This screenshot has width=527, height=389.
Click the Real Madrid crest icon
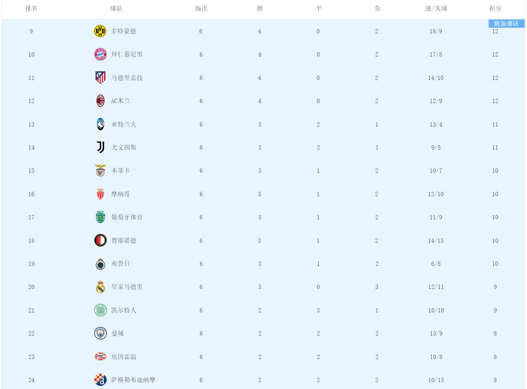(100, 287)
